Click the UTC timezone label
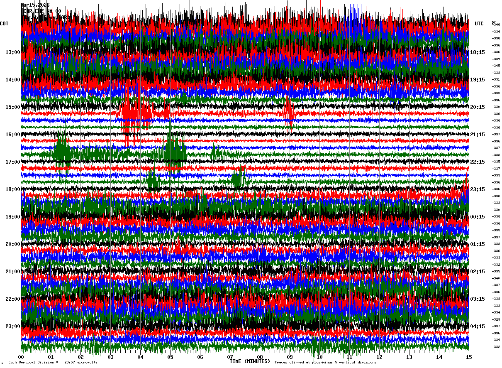Image resolution: width=502 pixels, height=368 pixels. (479, 24)
